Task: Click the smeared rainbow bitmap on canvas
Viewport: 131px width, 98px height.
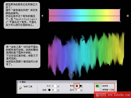Action: point(86,54)
